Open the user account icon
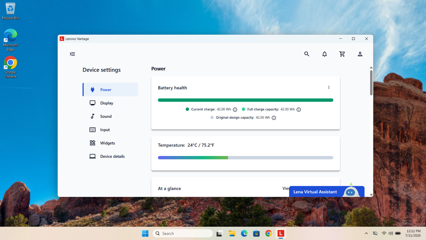Viewport: 426px width, 240px height. tap(360, 54)
